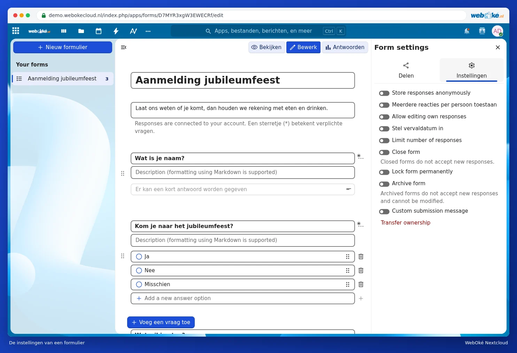Toggle 'Limit number of responses'

[x=384, y=141]
